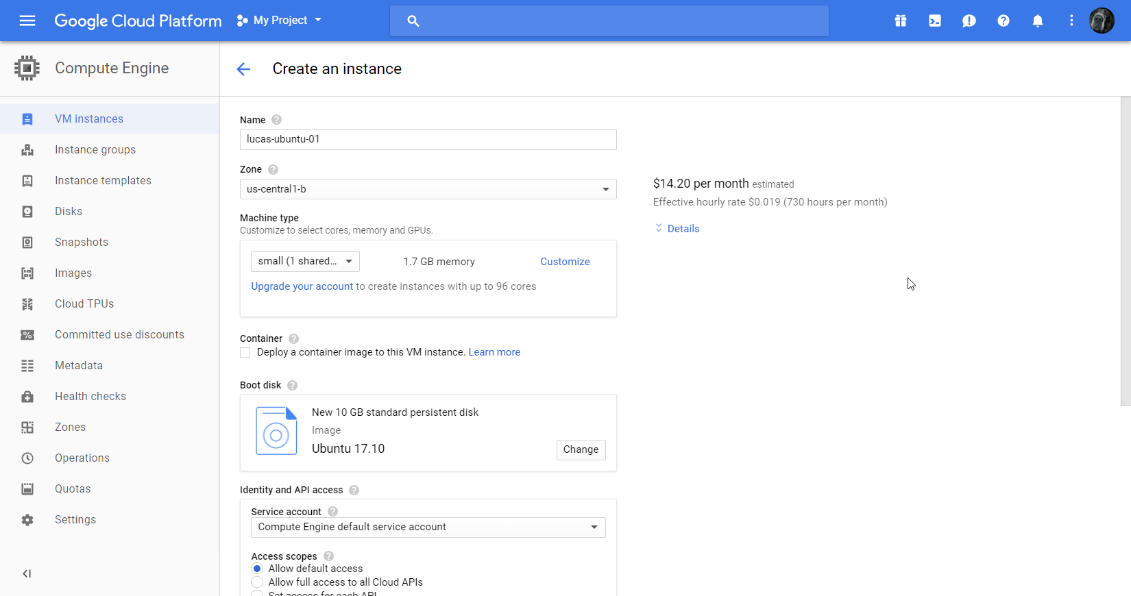Click the Operations clock icon
The image size is (1131, 596).
pyautogui.click(x=27, y=458)
